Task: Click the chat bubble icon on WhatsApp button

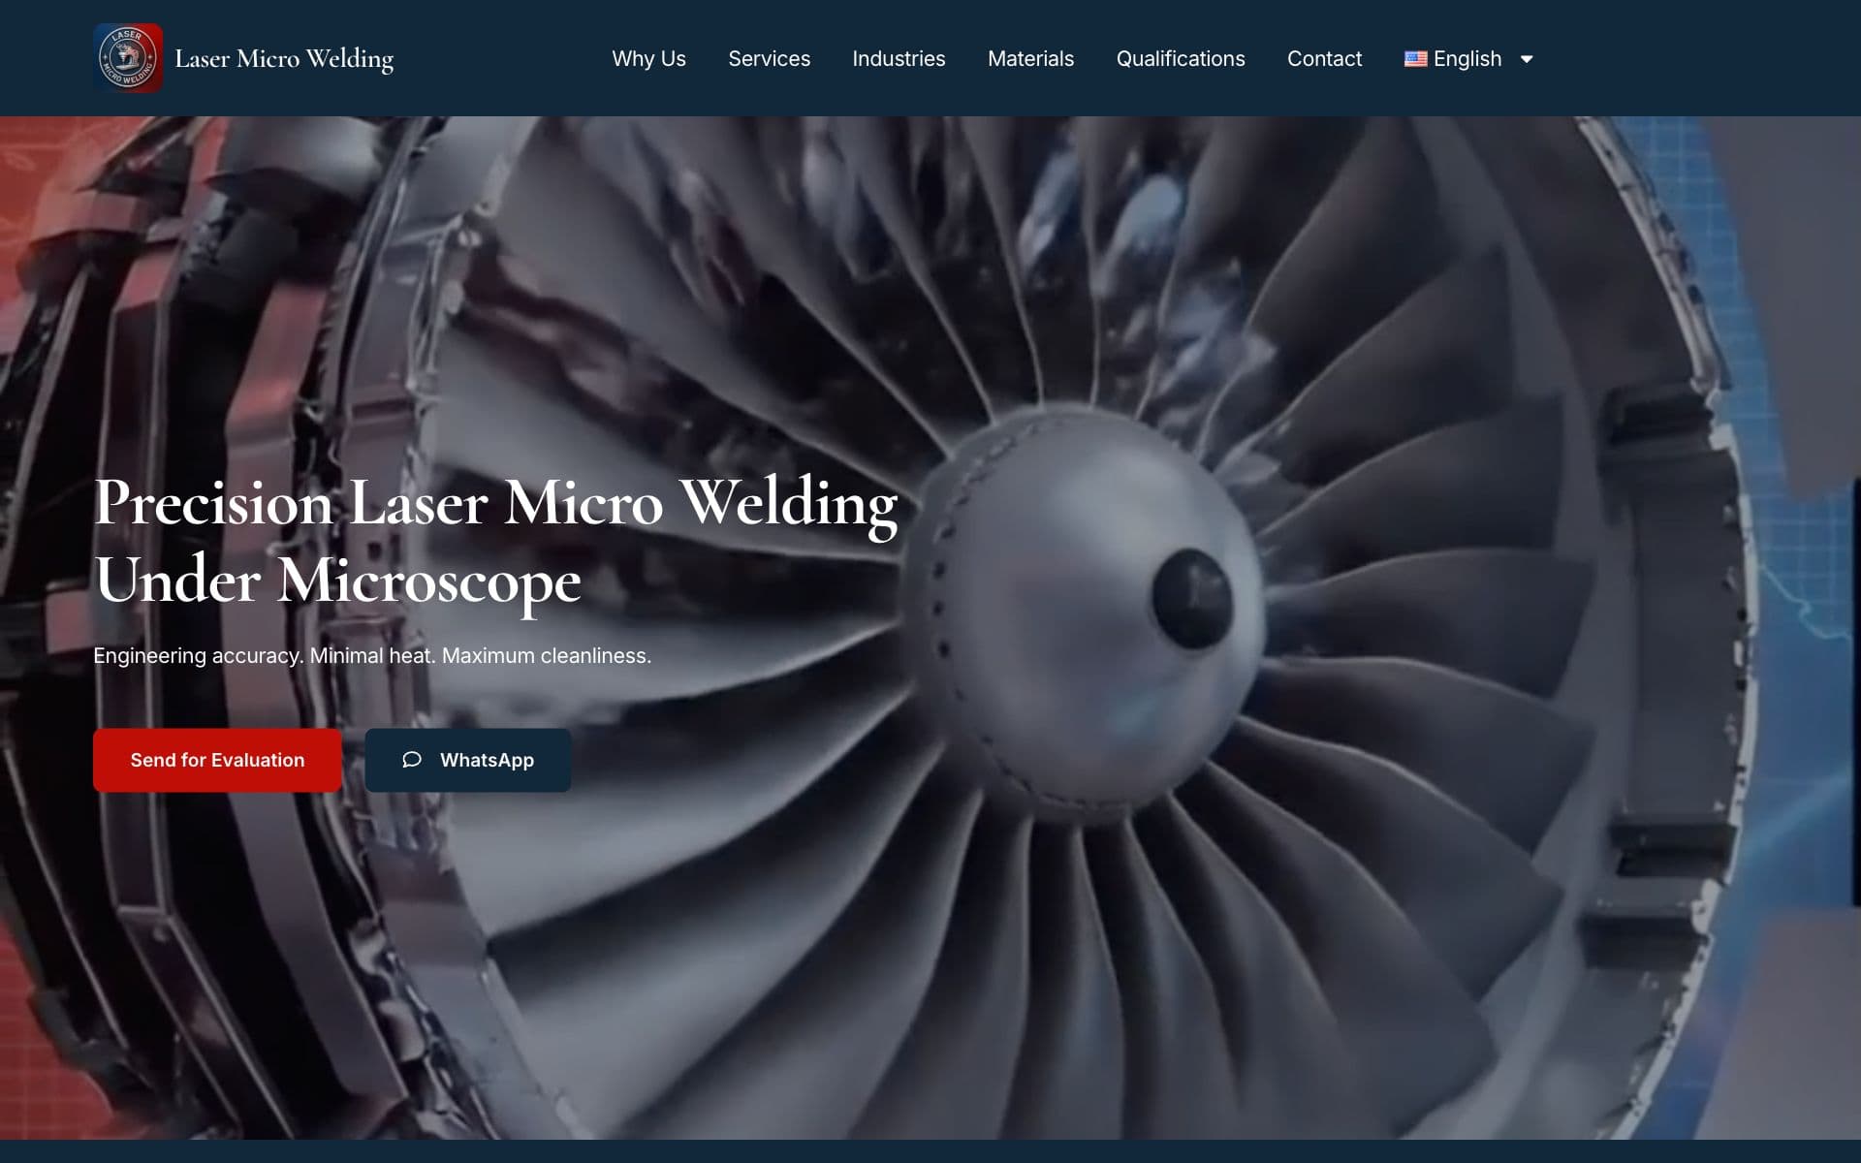Action: pyautogui.click(x=412, y=760)
